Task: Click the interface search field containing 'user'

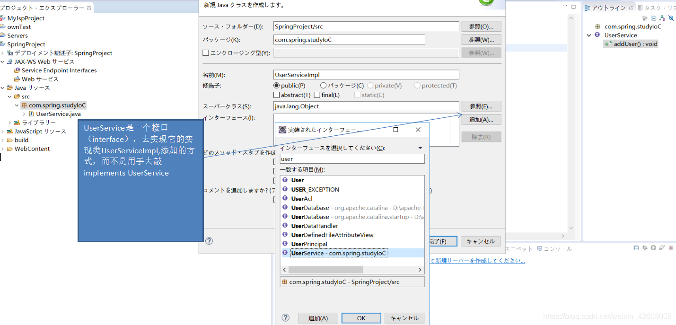Action: (352, 159)
